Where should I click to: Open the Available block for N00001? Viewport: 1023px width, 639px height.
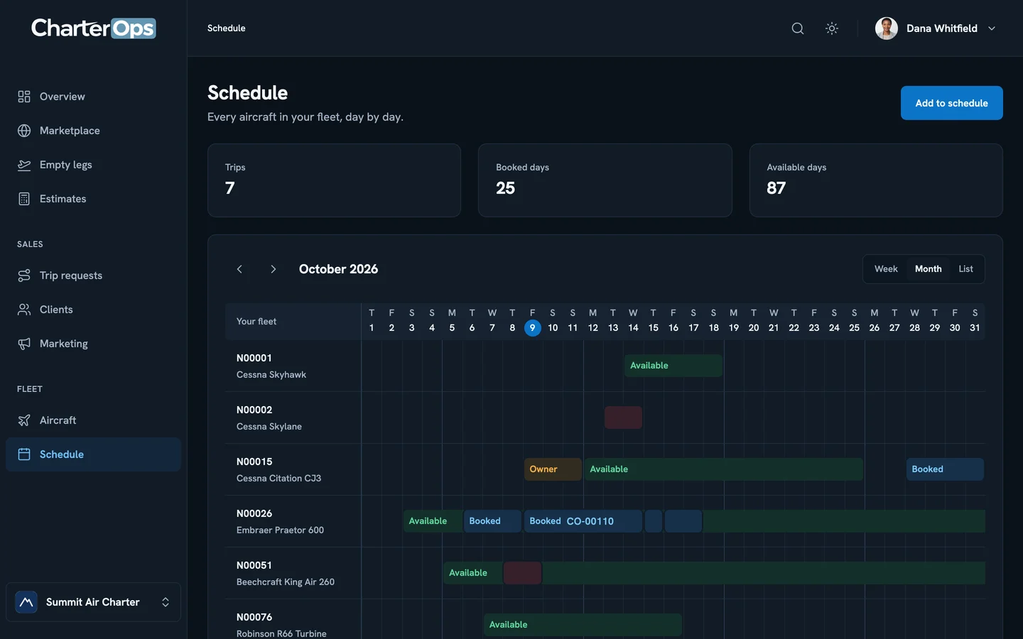pos(673,366)
